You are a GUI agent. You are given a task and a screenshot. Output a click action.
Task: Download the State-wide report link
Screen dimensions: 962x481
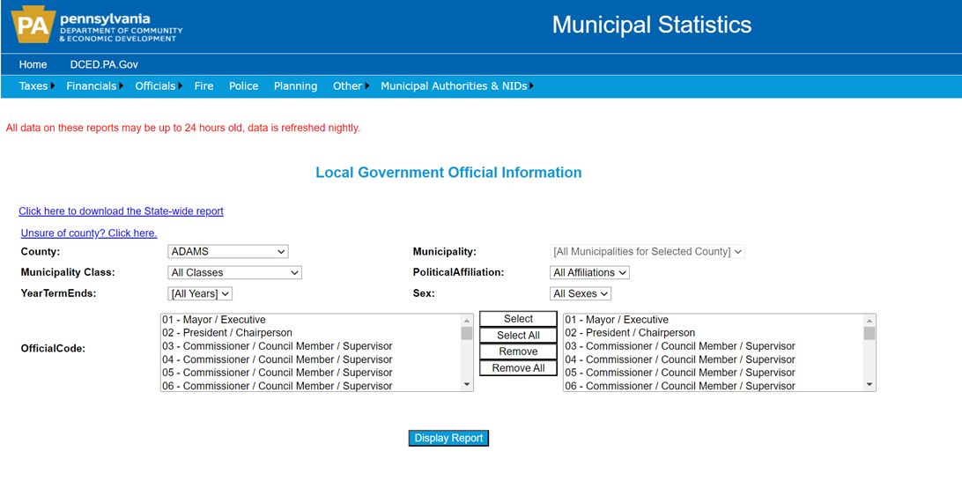pos(121,211)
